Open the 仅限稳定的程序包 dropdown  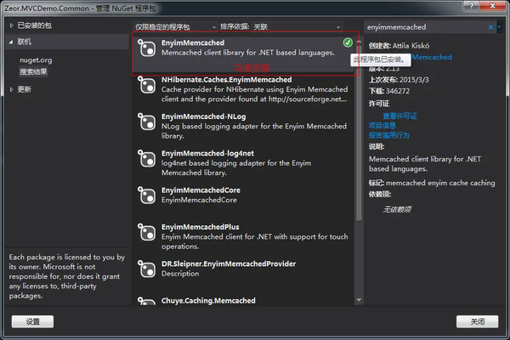coord(175,27)
